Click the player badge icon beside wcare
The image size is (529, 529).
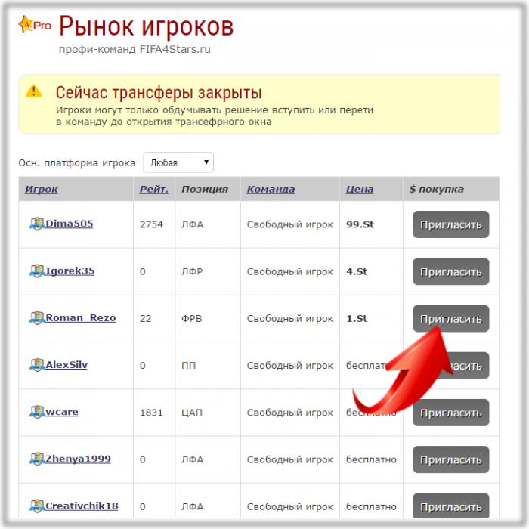(37, 412)
